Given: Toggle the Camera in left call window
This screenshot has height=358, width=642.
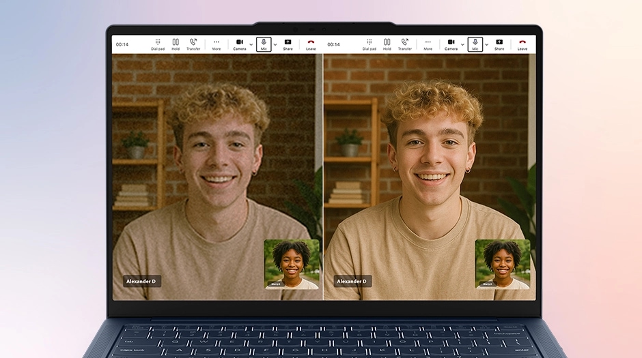Looking at the screenshot, I should 240,44.
